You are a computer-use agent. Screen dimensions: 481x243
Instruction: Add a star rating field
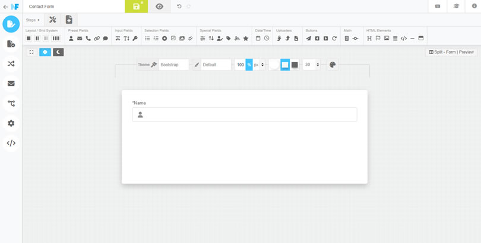pos(246,39)
